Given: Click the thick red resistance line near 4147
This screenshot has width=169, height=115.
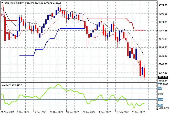Looking at the screenshot, I should tap(139, 30).
